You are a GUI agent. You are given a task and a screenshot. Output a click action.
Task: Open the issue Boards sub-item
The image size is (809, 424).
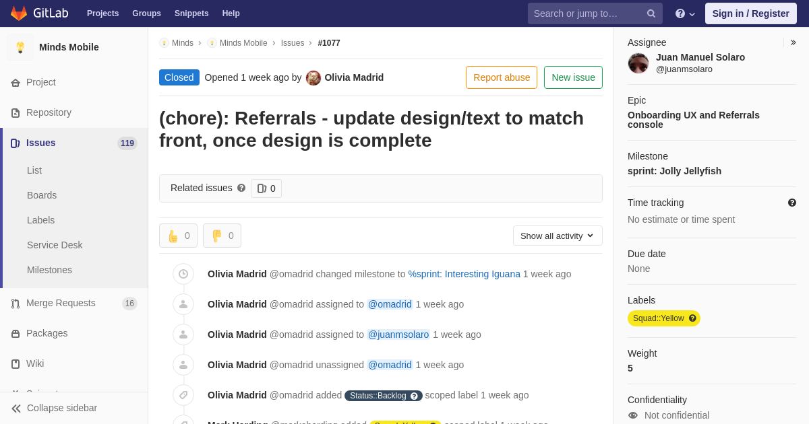click(42, 195)
